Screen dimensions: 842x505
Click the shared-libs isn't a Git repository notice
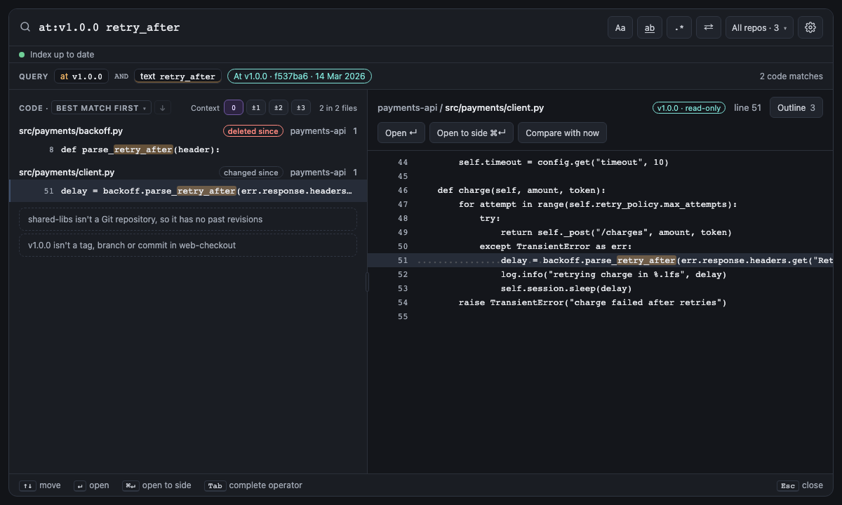click(188, 220)
